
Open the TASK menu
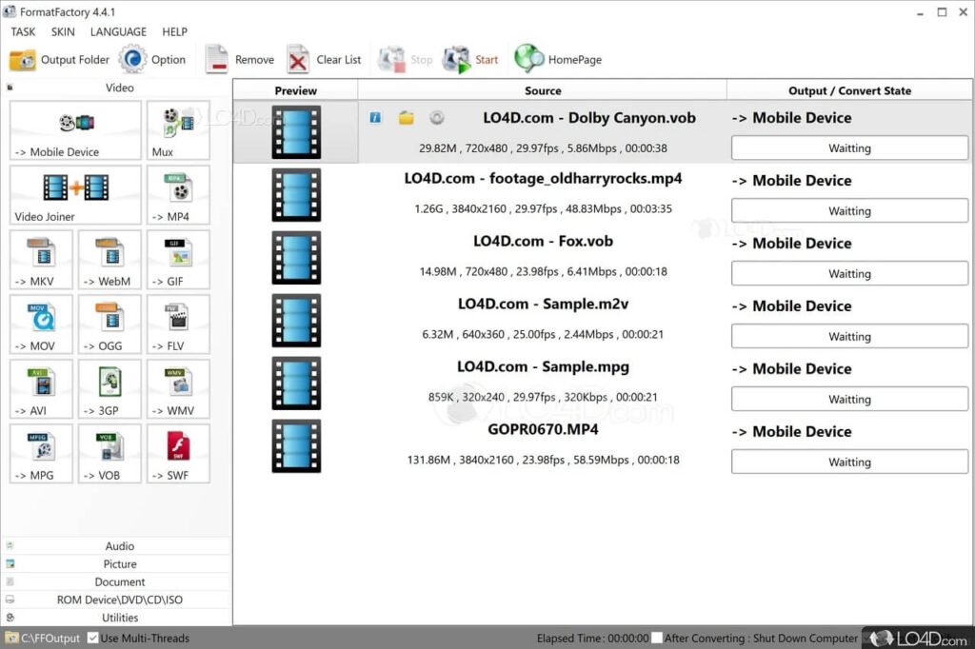(23, 31)
